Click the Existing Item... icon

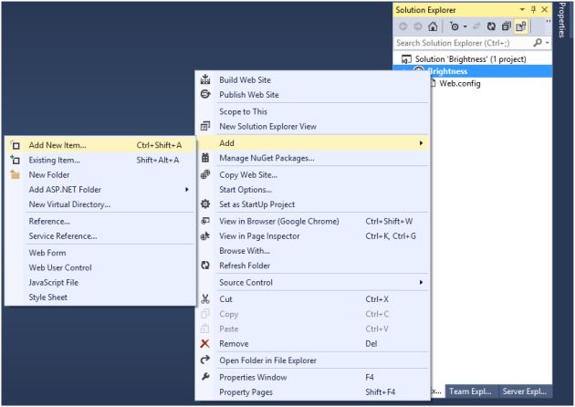point(16,160)
